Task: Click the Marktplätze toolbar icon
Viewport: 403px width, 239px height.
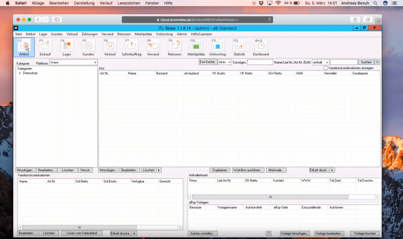Action: click(x=196, y=46)
